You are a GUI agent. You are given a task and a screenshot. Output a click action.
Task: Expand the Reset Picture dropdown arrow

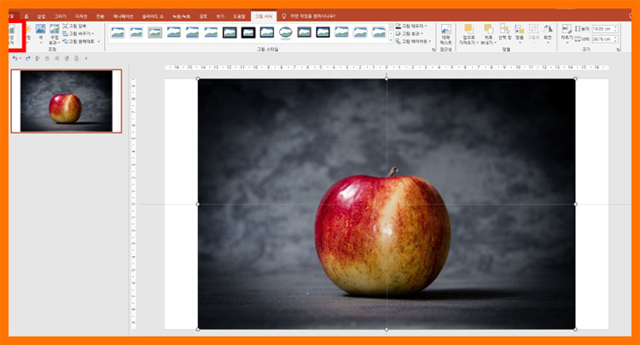[99, 41]
